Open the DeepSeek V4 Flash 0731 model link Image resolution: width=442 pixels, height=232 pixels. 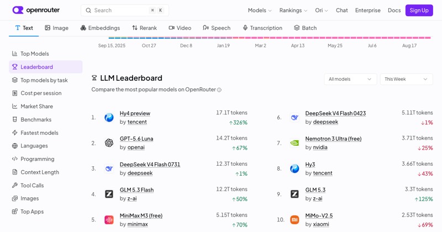point(150,165)
